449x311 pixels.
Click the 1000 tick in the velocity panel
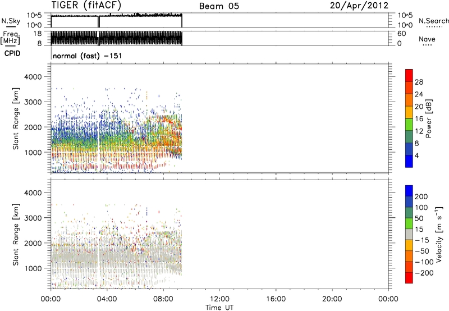[x=33, y=268]
